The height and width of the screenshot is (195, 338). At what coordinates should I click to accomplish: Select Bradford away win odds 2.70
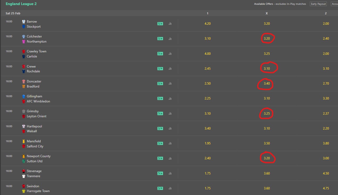coord(326,84)
